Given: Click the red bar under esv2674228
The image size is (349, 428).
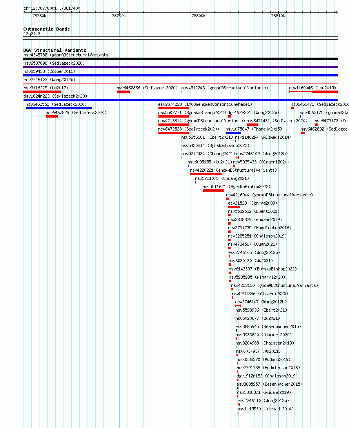Looking at the screenshot, I should (174, 108).
